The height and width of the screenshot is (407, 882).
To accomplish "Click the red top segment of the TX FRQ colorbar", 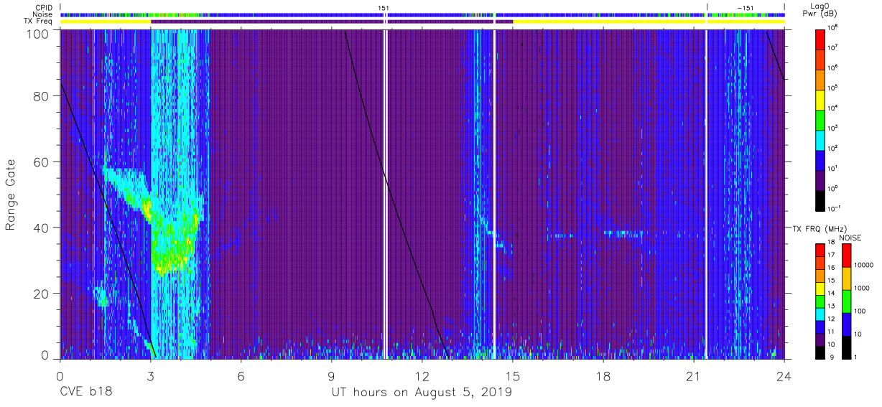I will click(820, 251).
